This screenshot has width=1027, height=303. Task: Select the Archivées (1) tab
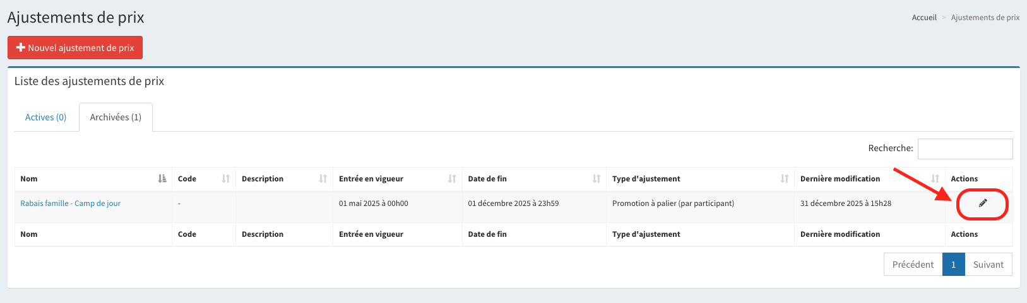[x=116, y=117]
